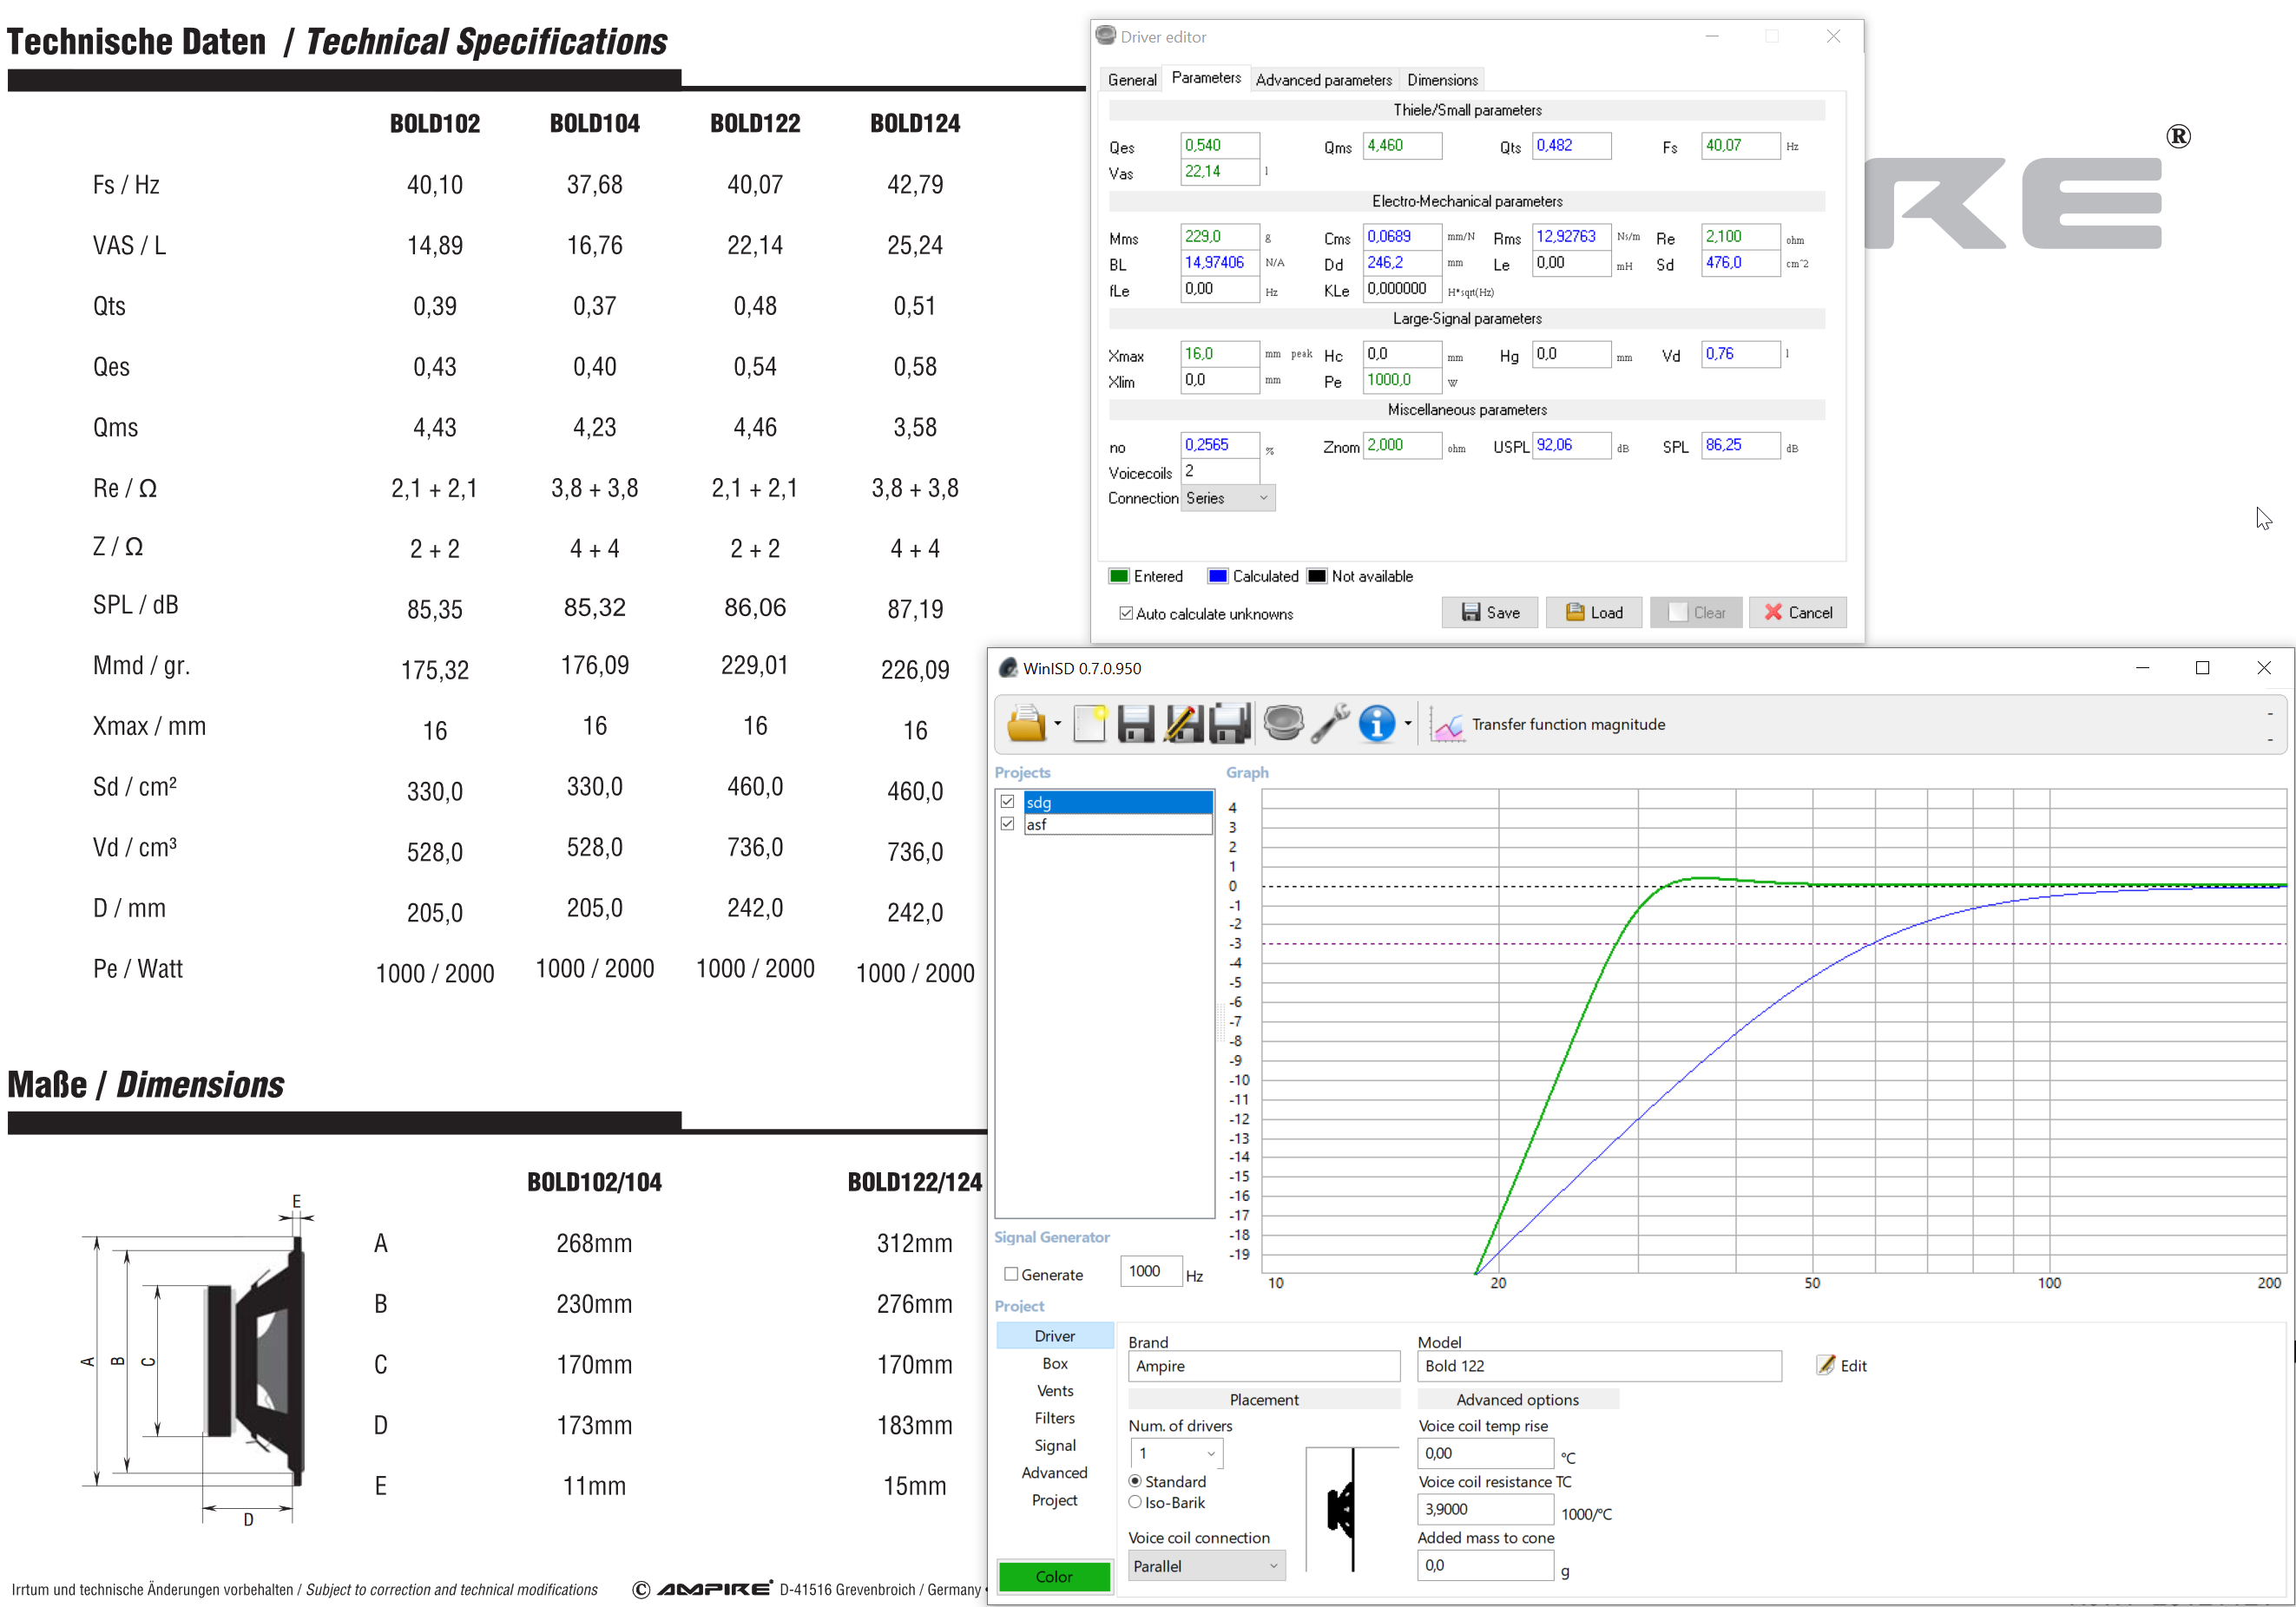Screen dimensions: 2296x1607
Task: Toggle the sdg project checkbox
Action: pyautogui.click(x=1008, y=802)
